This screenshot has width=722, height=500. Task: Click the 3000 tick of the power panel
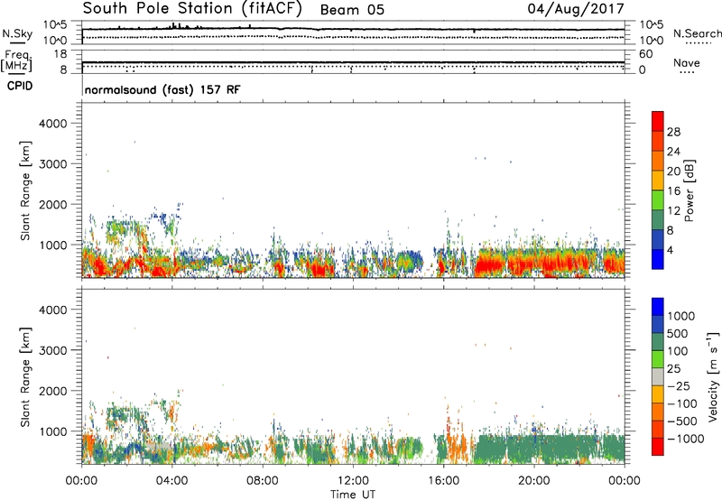coord(52,164)
